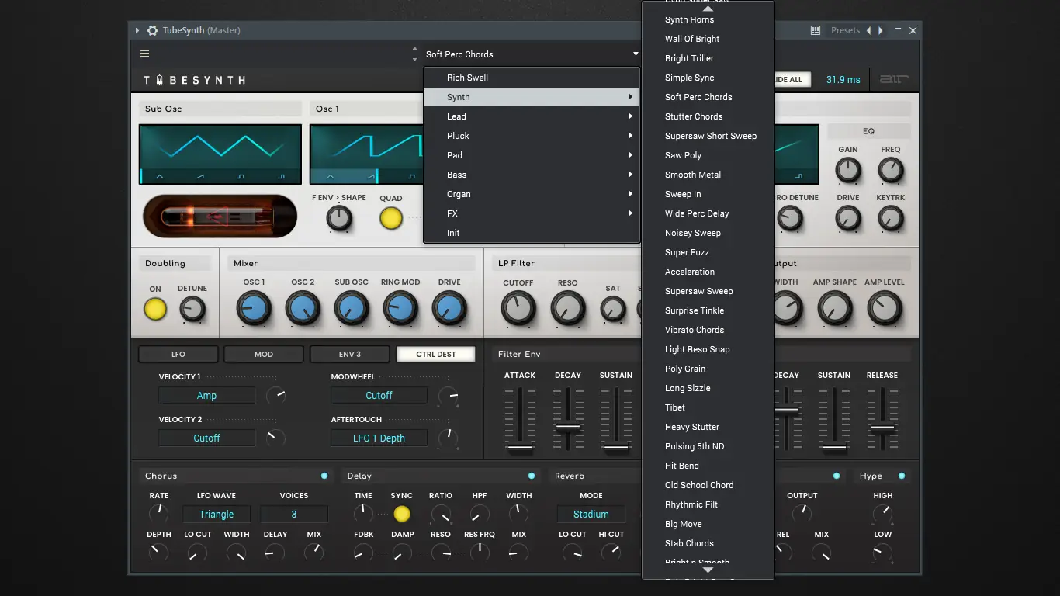Choose the Supersaw Sweep preset

[698, 291]
